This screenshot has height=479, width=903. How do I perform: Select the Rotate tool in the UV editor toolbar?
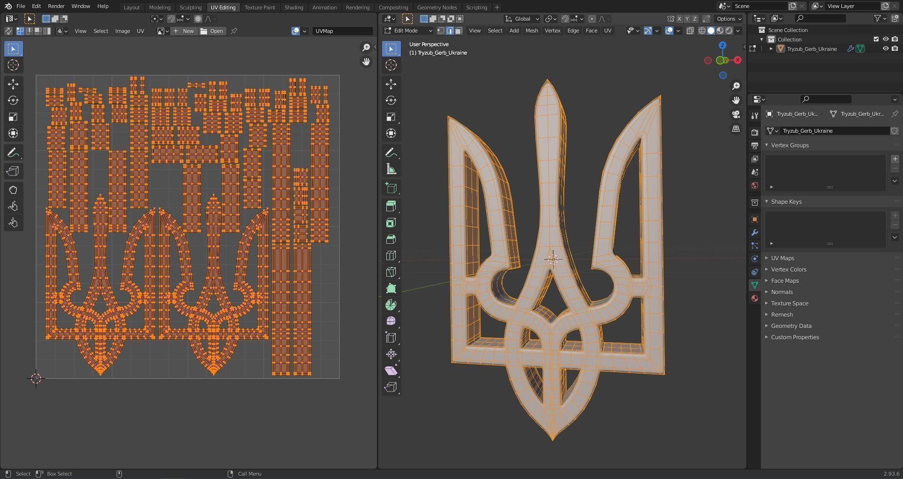(13, 100)
